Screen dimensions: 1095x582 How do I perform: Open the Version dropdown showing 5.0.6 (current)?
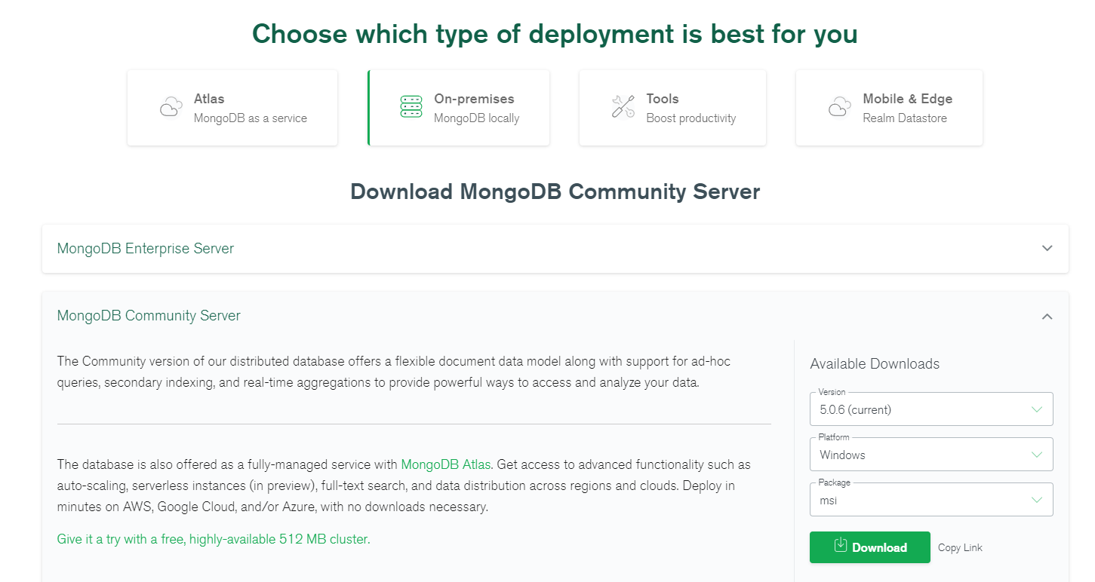pos(931,409)
